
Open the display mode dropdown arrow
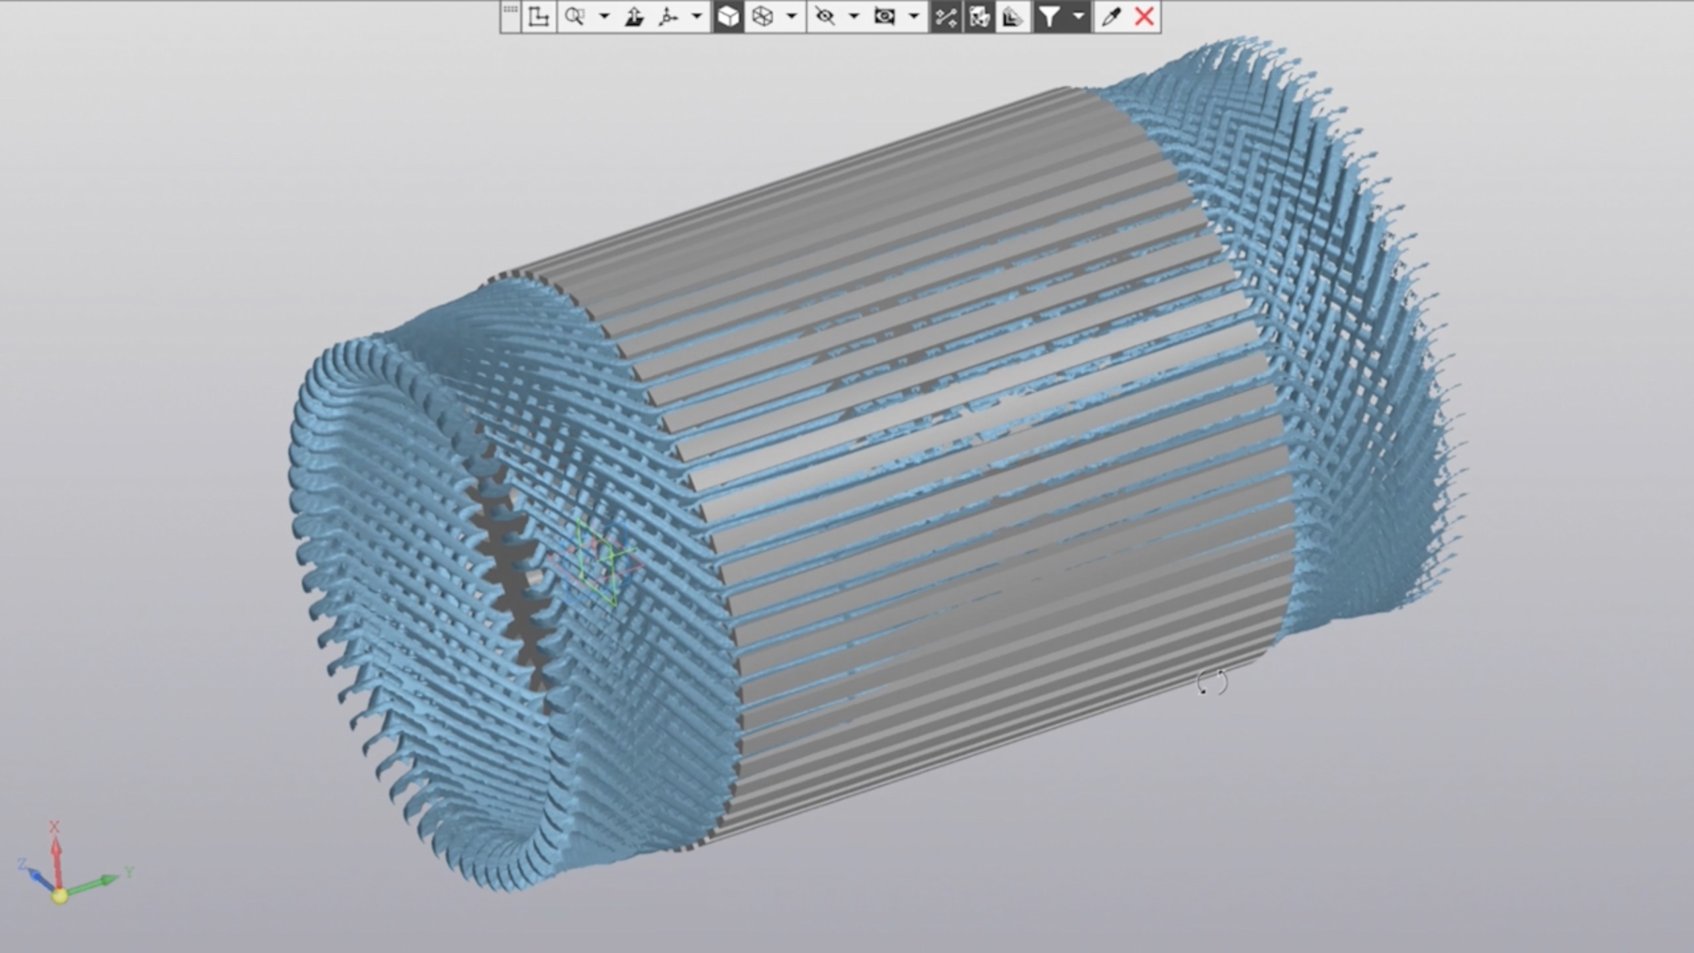click(x=791, y=17)
